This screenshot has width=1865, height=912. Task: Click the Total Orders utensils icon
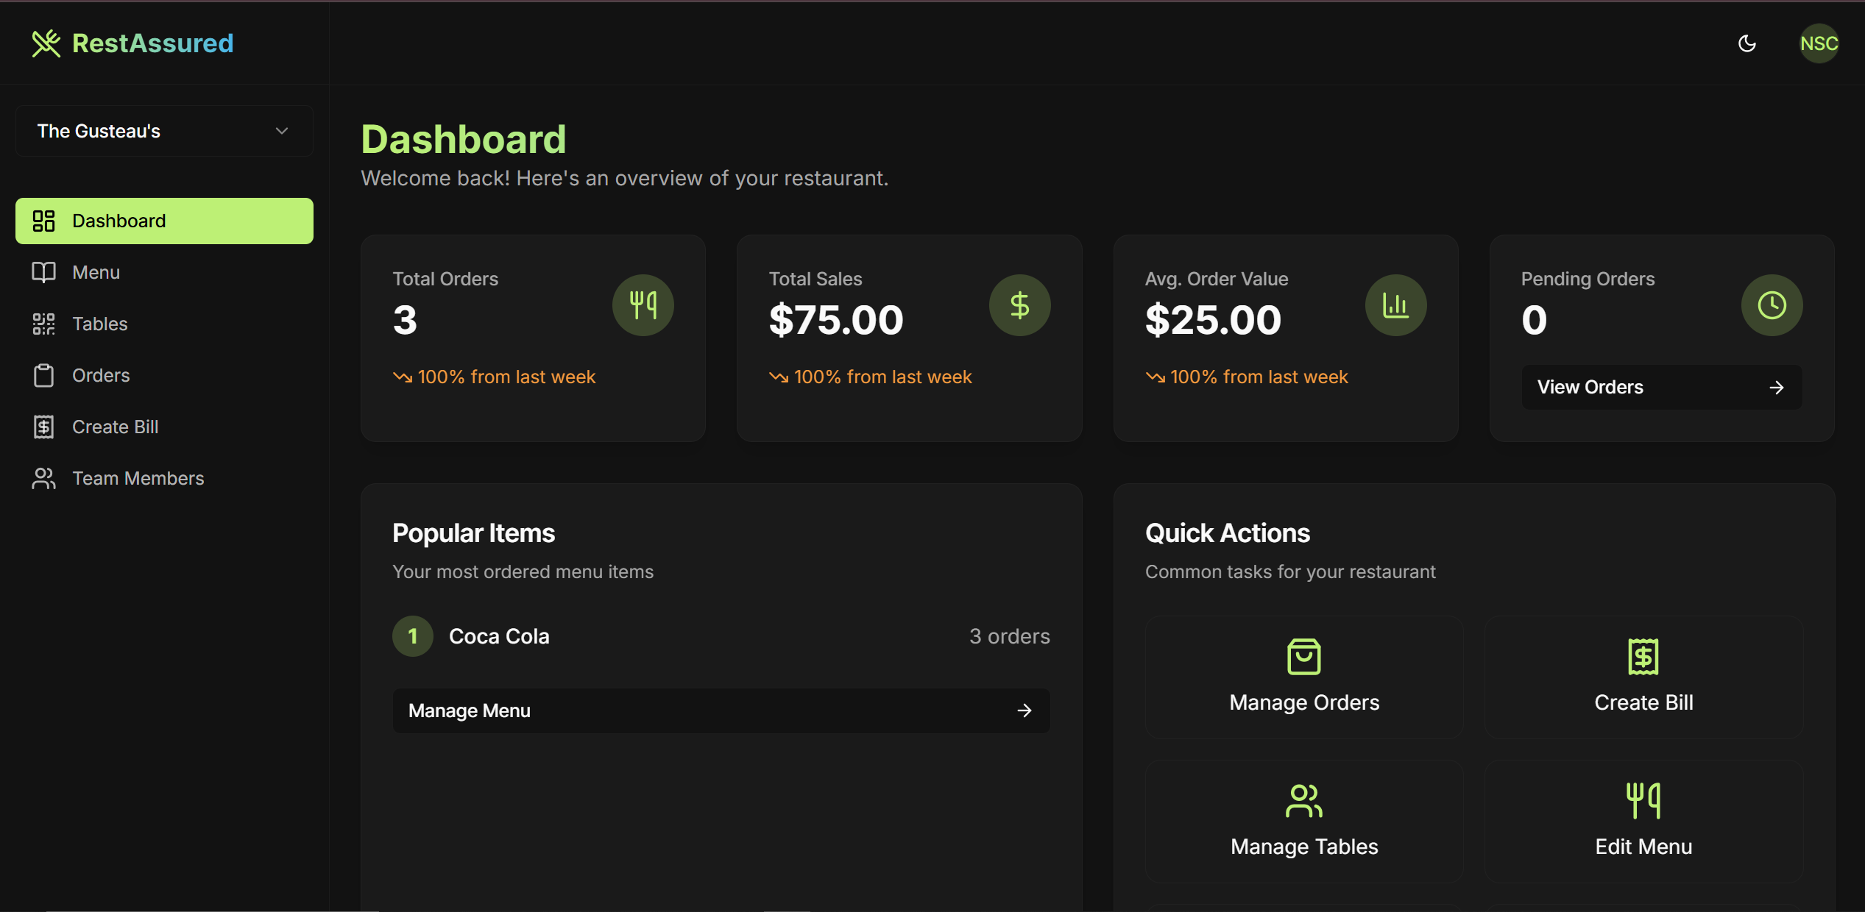(x=643, y=305)
